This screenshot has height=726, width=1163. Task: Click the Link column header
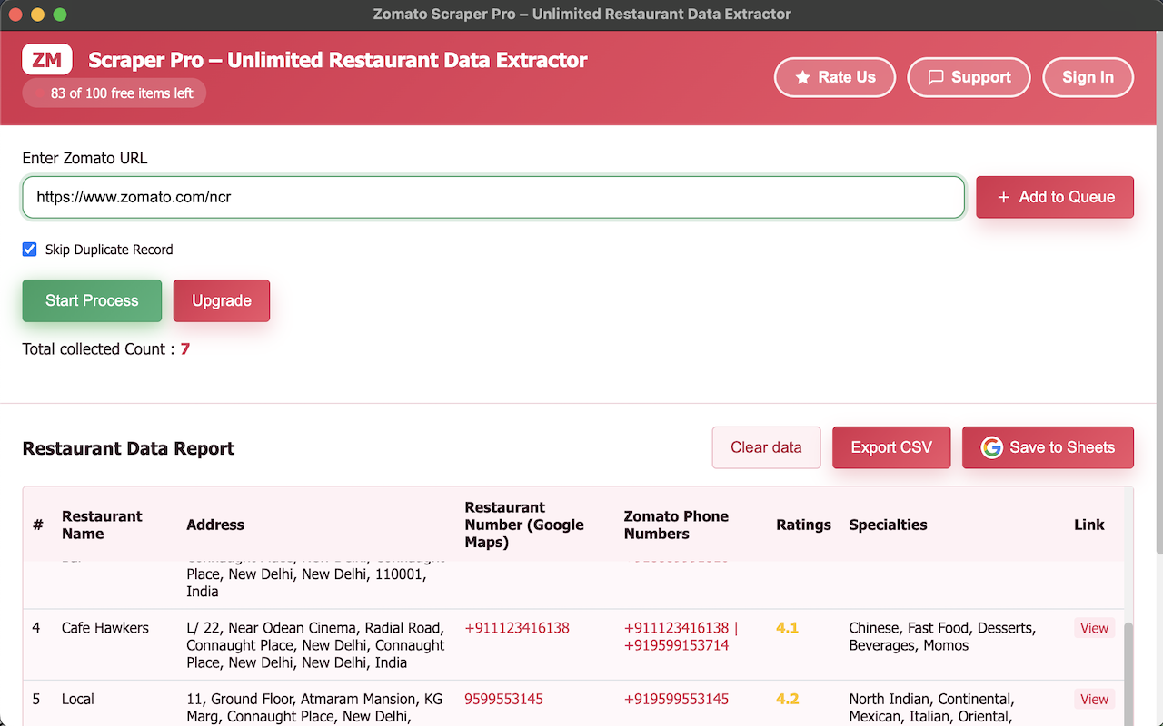[x=1089, y=525]
